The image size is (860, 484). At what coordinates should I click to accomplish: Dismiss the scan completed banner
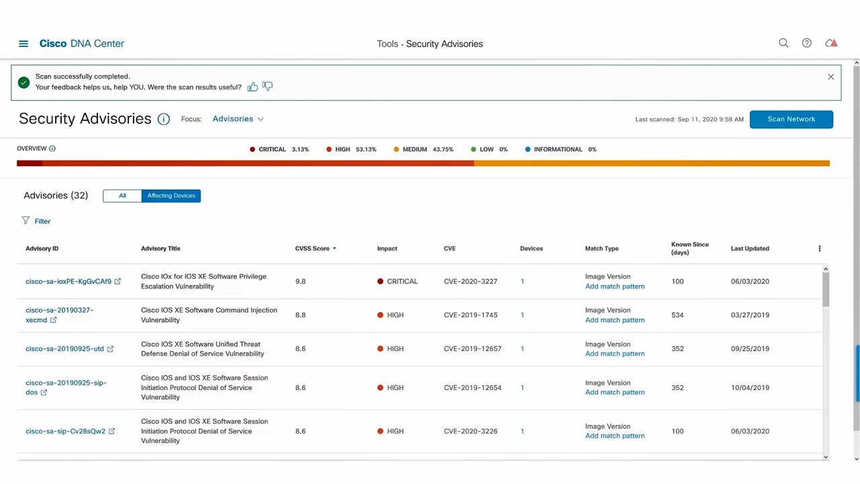(831, 77)
